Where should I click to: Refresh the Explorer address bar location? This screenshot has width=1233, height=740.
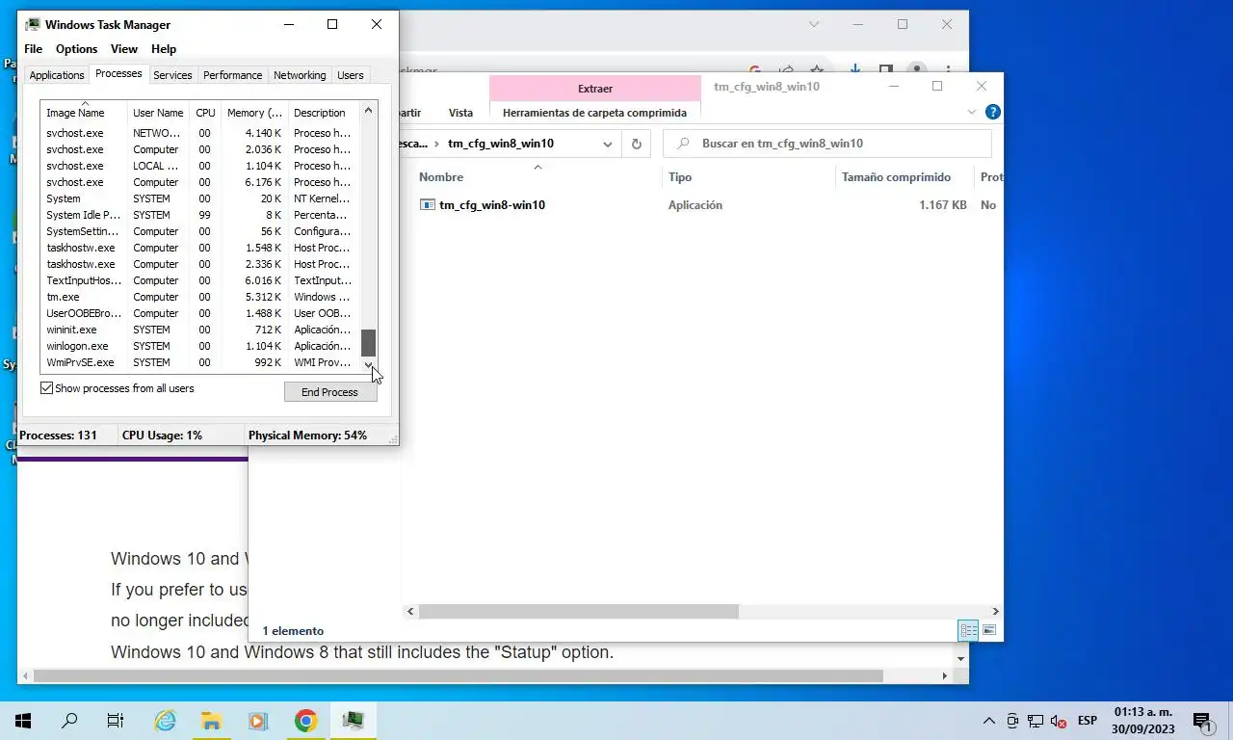(x=636, y=144)
